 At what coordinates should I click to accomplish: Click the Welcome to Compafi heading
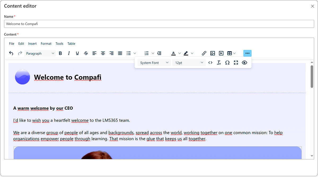[68, 77]
